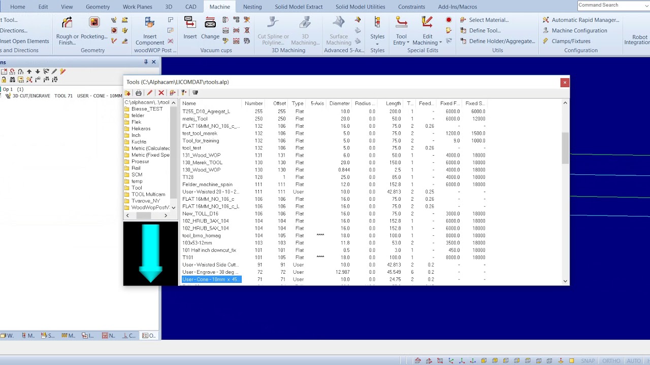This screenshot has width=650, height=365.
Task: Click scroll down arrow of tool list
Action: click(565, 281)
